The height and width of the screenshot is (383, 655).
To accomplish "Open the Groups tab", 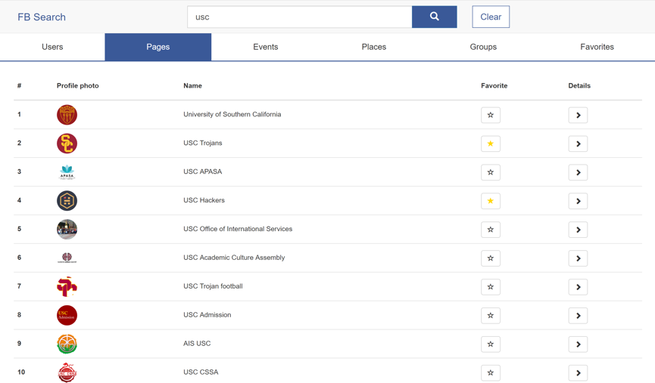I will tap(483, 47).
